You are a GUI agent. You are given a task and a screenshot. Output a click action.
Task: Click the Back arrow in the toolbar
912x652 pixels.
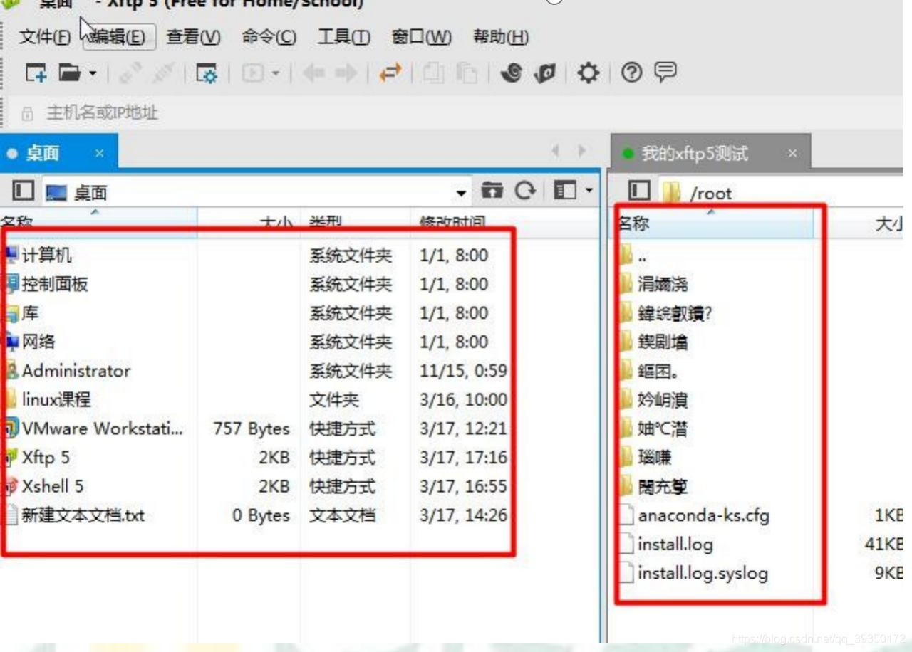[313, 73]
